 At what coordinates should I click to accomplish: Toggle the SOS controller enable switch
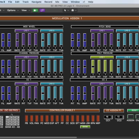coord(72,118)
